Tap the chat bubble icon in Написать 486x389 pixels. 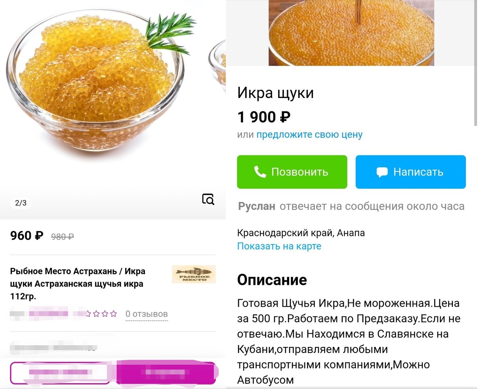(382, 172)
